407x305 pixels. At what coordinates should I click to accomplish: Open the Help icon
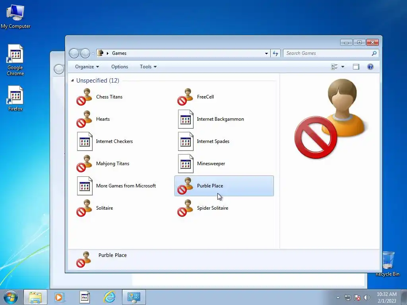pyautogui.click(x=370, y=67)
